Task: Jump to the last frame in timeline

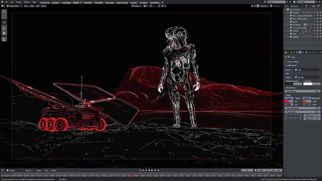Action: [158, 170]
